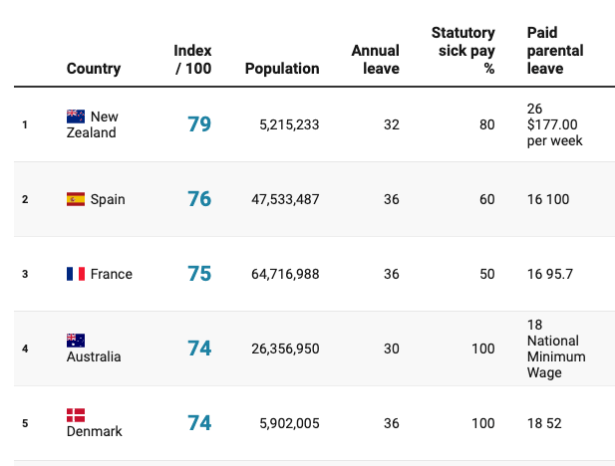Screen dimensions: 615x466
Task: Click the France flag icon
Action: point(76,274)
